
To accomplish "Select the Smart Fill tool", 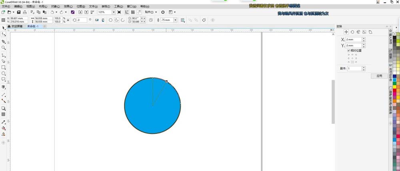I will pyautogui.click(x=3, y=134).
